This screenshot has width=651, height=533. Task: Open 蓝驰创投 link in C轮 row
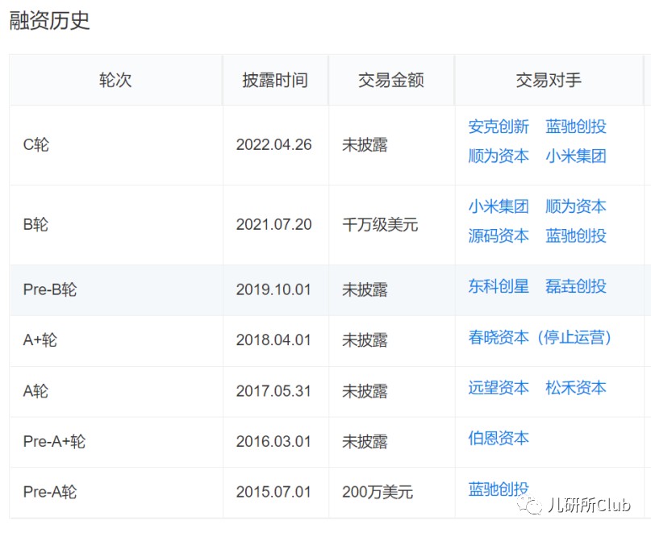576,127
